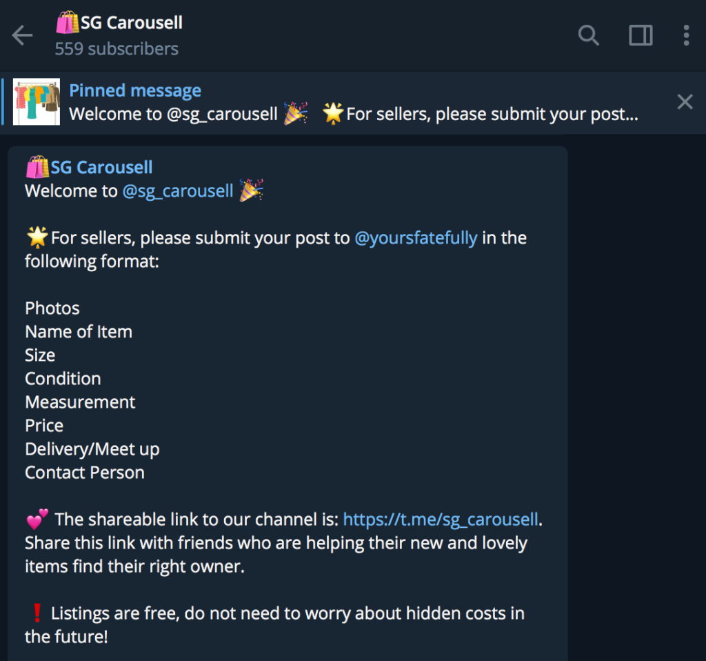Click the red exclamation mark emoji
This screenshot has width=706, height=661.
click(x=37, y=613)
